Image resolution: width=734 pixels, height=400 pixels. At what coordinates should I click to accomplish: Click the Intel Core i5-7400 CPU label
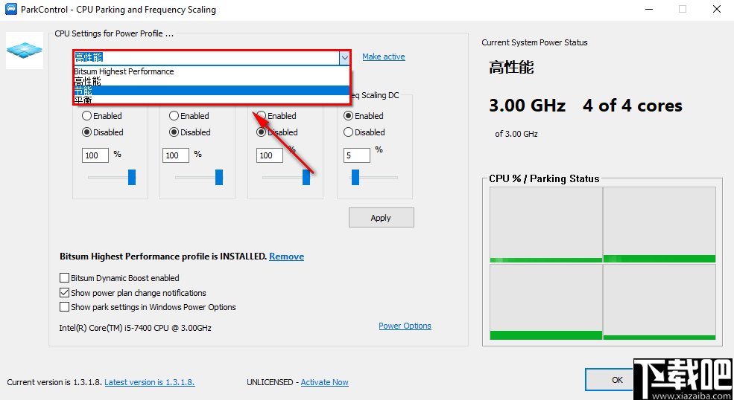tap(136, 328)
